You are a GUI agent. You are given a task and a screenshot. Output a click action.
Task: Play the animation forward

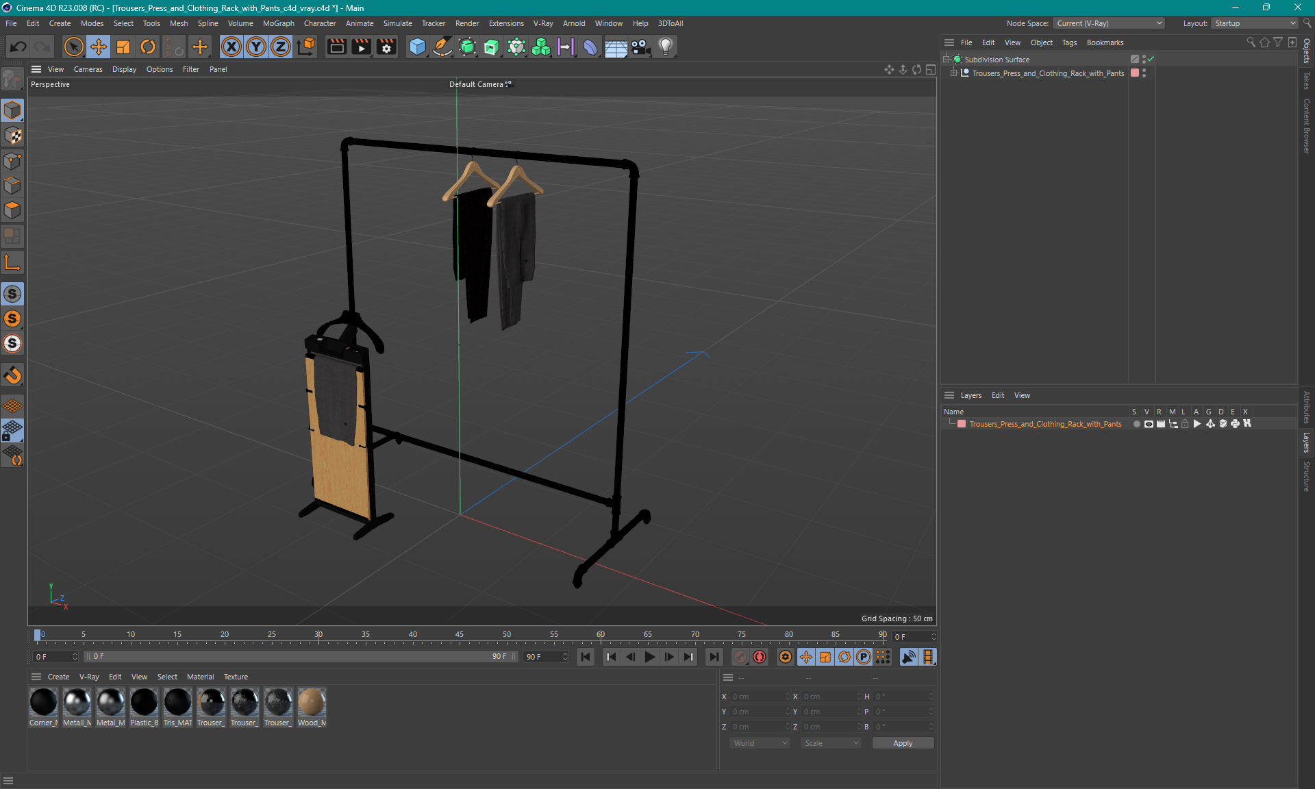650,657
